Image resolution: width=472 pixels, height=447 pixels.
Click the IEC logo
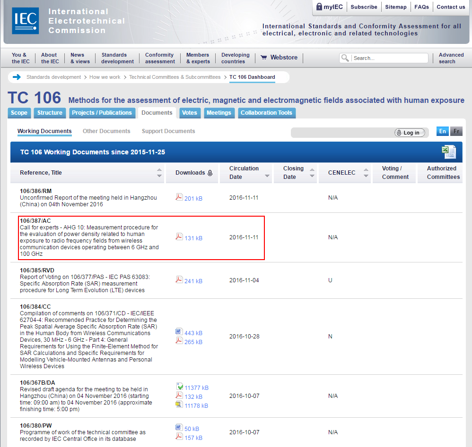(x=26, y=21)
